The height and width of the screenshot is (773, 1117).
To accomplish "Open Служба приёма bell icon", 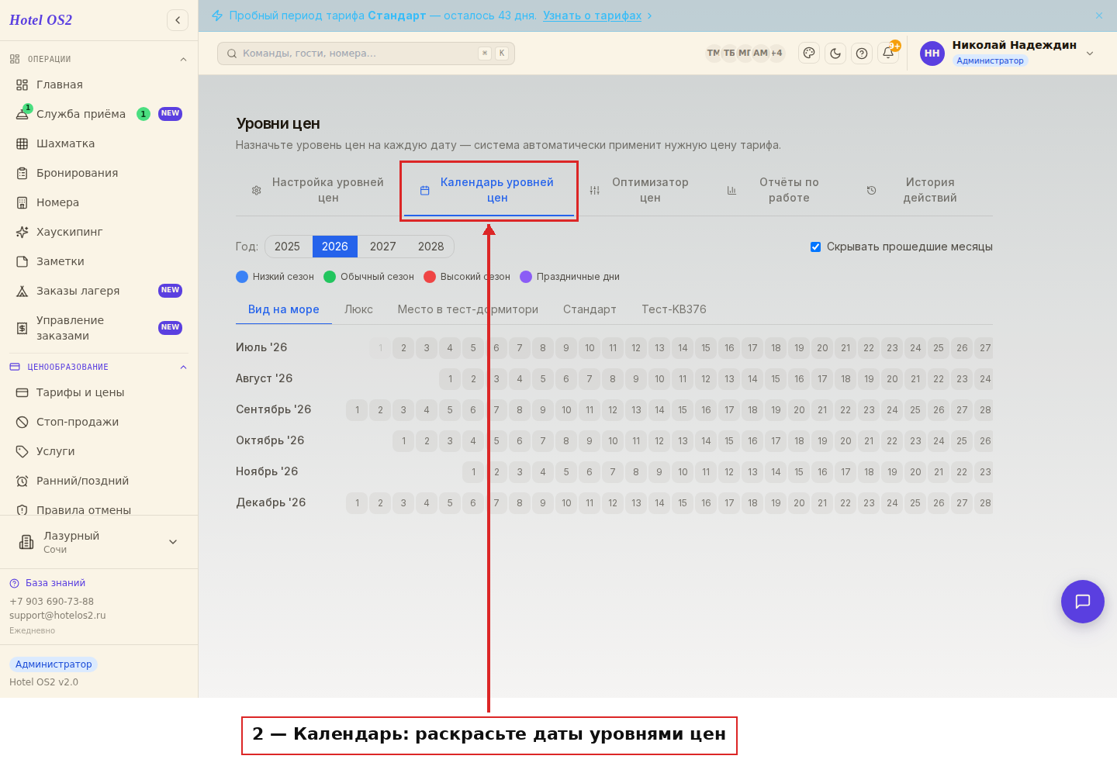I will (x=22, y=114).
